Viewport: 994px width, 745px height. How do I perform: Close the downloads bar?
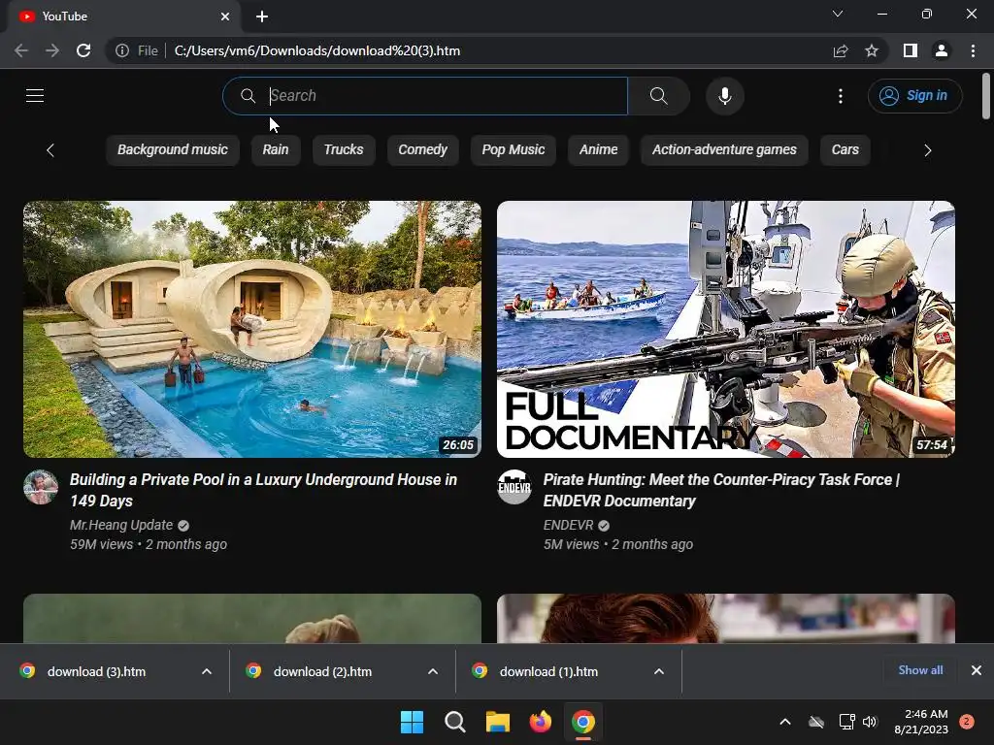click(977, 670)
